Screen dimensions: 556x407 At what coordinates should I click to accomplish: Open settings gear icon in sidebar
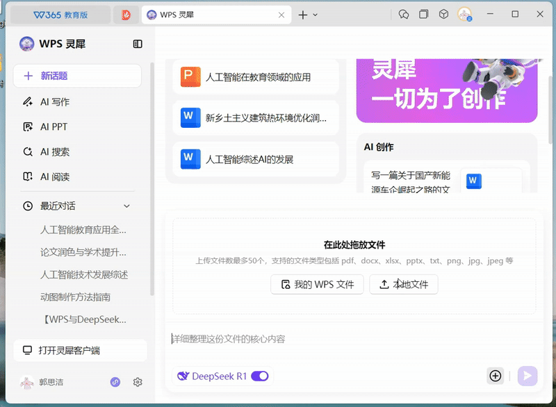point(138,382)
